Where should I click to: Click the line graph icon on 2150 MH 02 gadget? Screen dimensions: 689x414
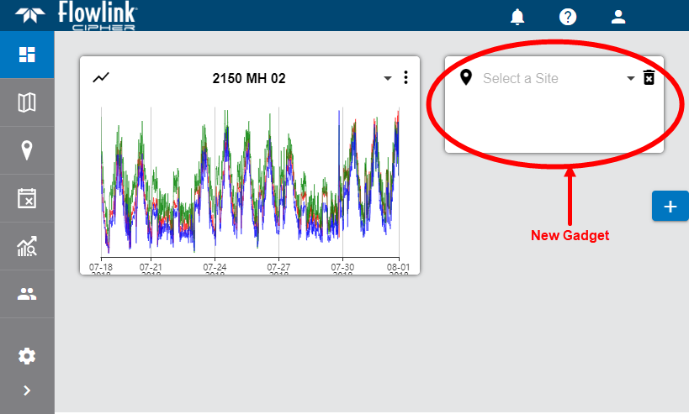point(101,78)
